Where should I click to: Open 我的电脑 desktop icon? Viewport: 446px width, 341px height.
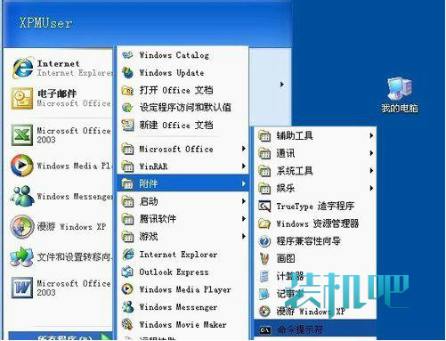pos(400,95)
